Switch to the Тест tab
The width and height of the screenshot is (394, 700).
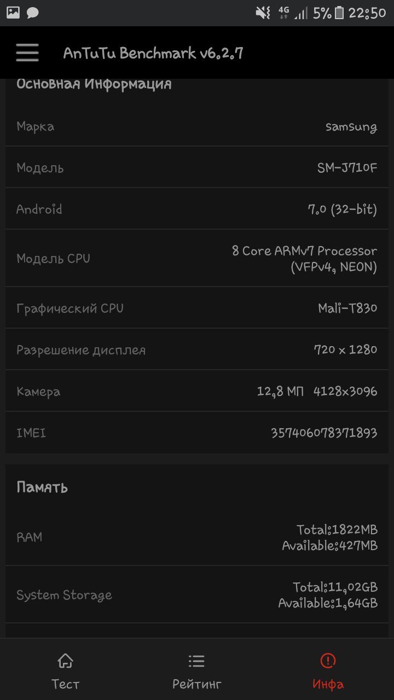[65, 684]
